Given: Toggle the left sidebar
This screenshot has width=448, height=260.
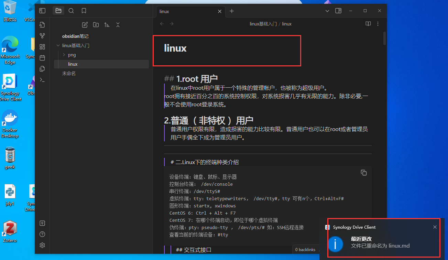Looking at the screenshot, I should click(42, 11).
